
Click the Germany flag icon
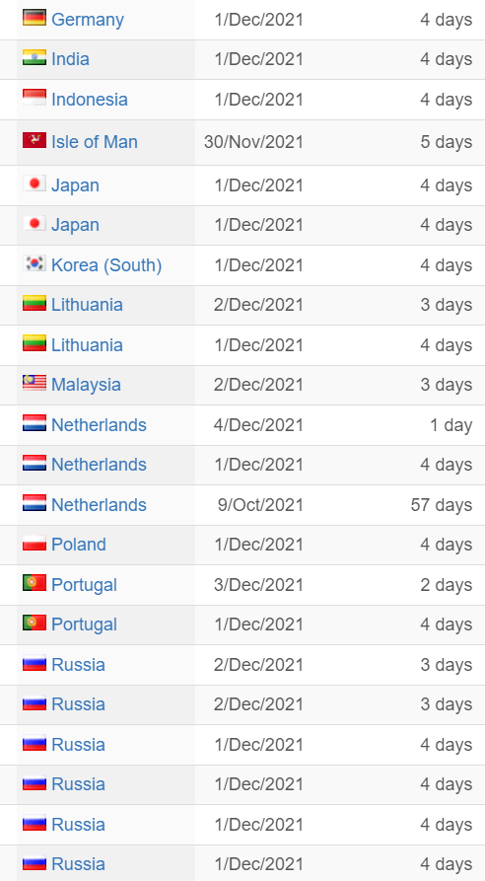35,18
